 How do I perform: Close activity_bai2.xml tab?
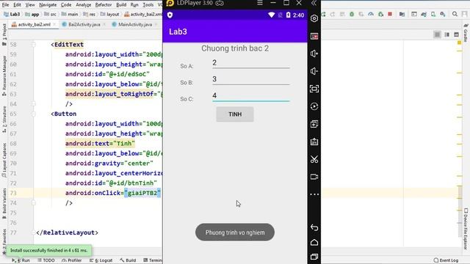click(54, 24)
